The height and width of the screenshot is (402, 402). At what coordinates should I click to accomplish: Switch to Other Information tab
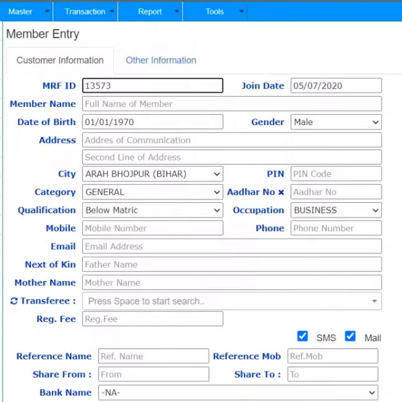pyautogui.click(x=161, y=61)
